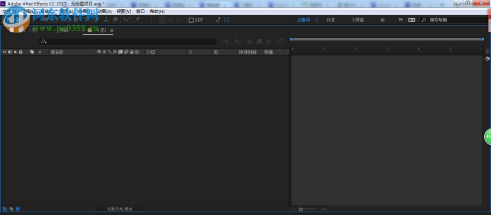Click the snap collapsed-layers arrow icon

click(x=218, y=20)
